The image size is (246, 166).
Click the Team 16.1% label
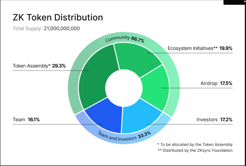click(26, 120)
